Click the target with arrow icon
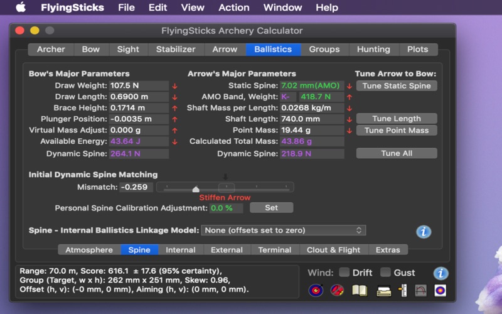Viewport: 502px width, 314px height. pyautogui.click(x=316, y=290)
